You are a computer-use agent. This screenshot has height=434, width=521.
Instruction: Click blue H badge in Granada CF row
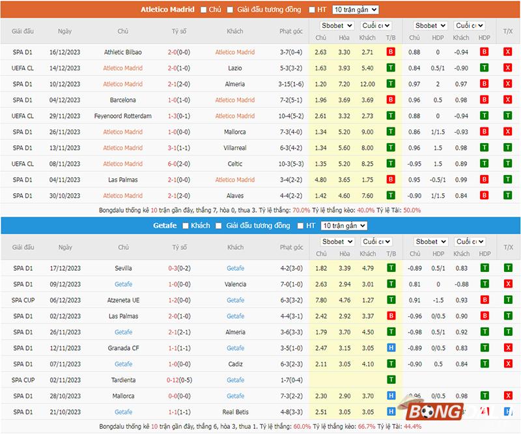[391, 348]
